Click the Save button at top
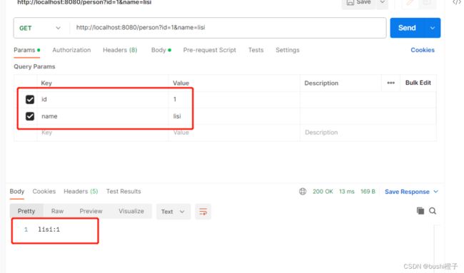Viewport: 464px width, 273px height. (358, 2)
